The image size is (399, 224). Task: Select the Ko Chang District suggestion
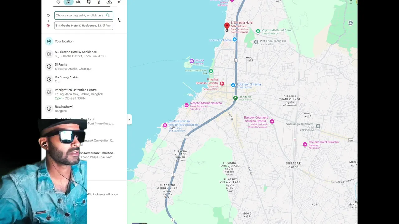click(x=84, y=79)
